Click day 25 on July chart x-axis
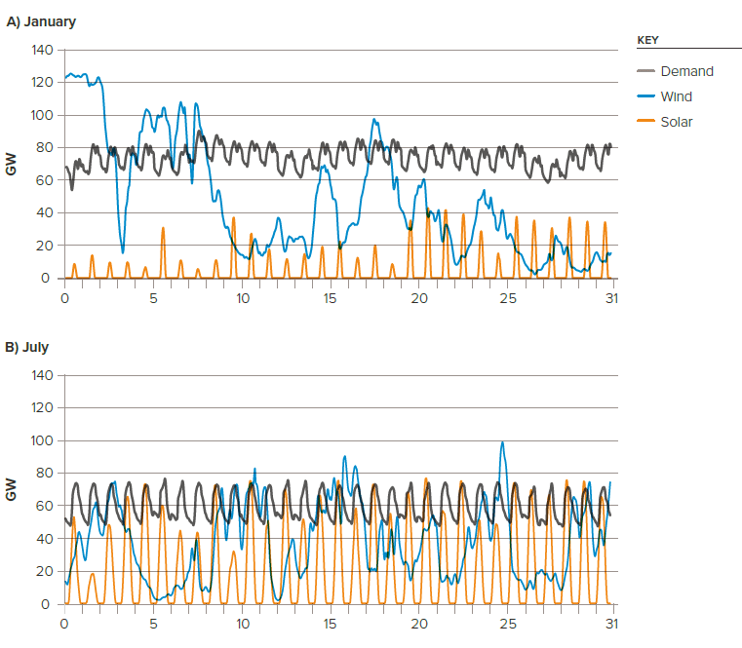The height and width of the screenshot is (648, 742). pyautogui.click(x=508, y=623)
